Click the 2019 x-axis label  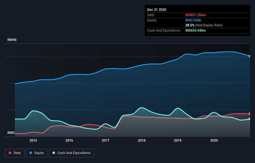tap(178, 140)
